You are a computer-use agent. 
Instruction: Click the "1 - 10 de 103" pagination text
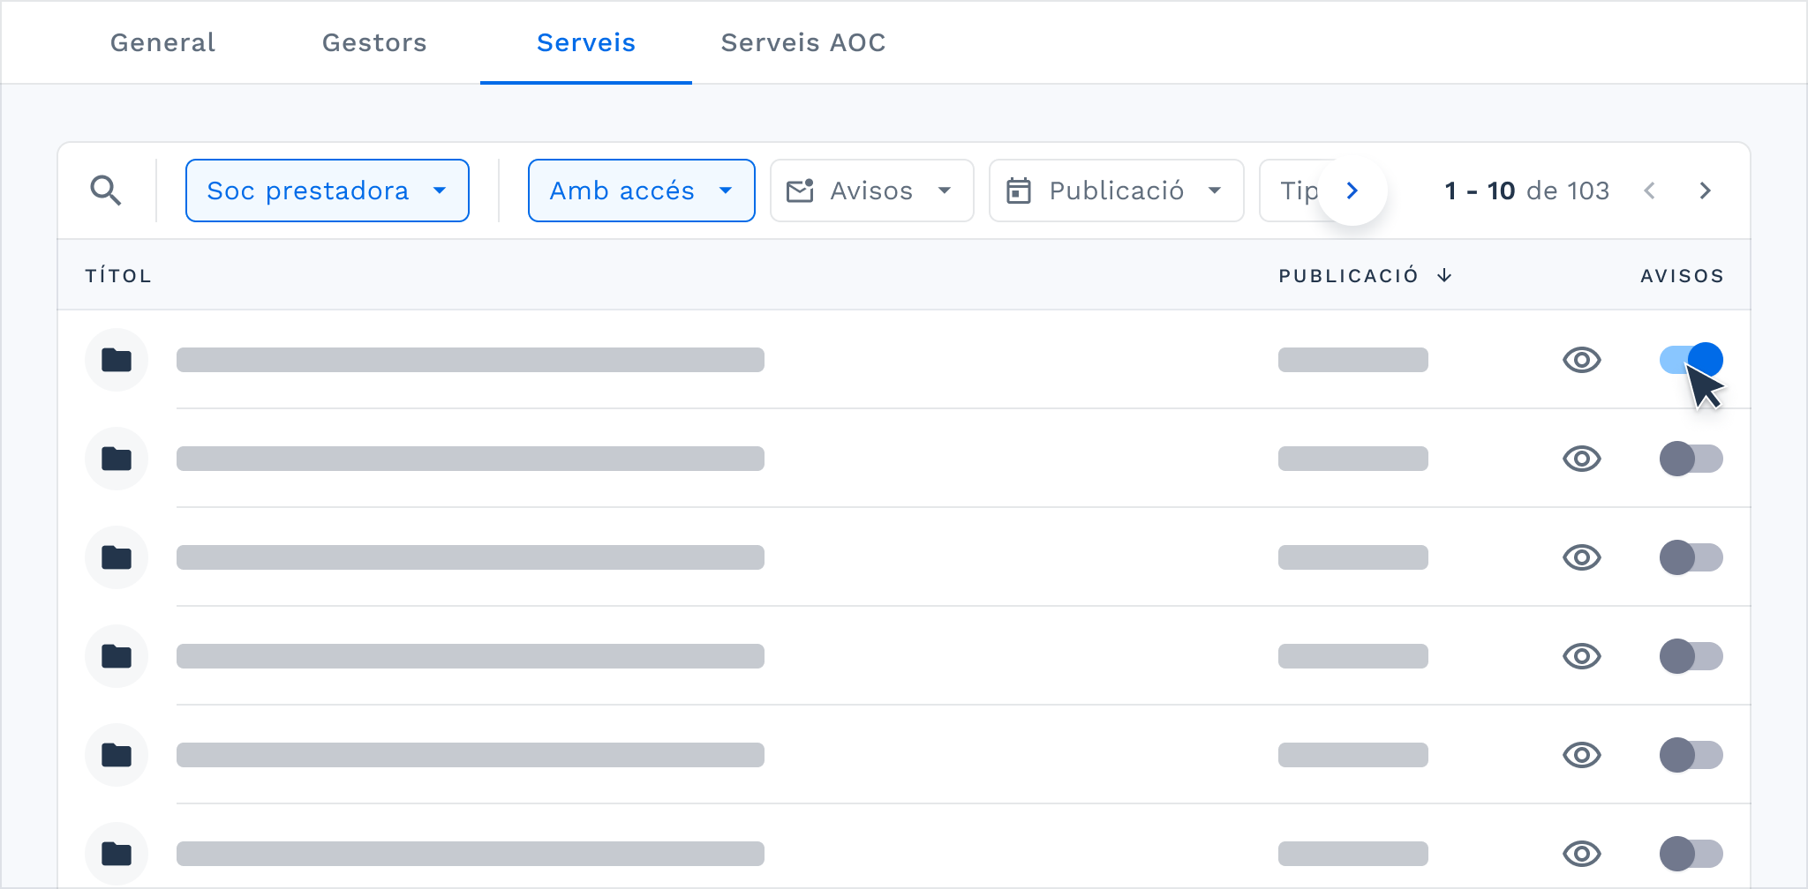(1527, 190)
